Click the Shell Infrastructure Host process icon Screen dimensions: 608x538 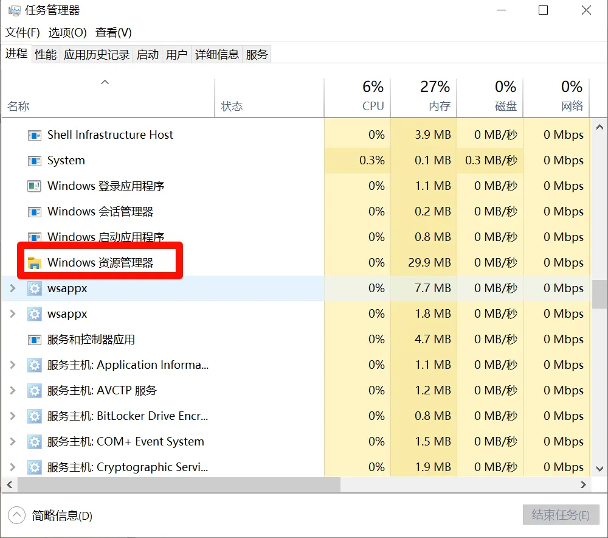(x=35, y=136)
